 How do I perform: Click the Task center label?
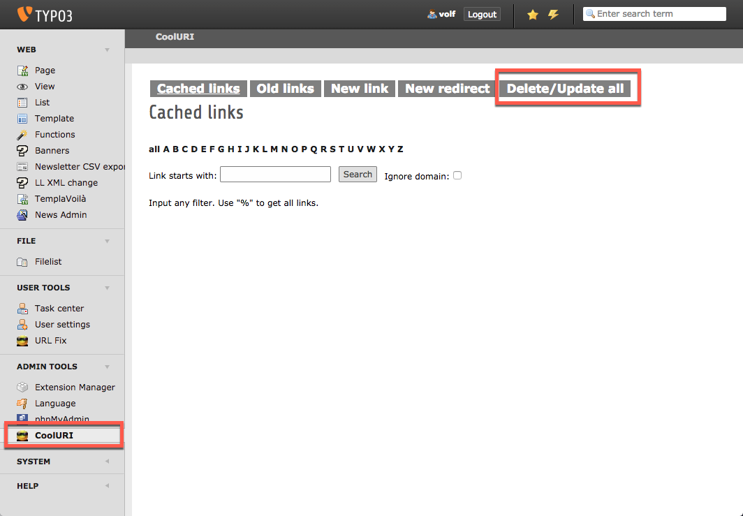pos(59,309)
